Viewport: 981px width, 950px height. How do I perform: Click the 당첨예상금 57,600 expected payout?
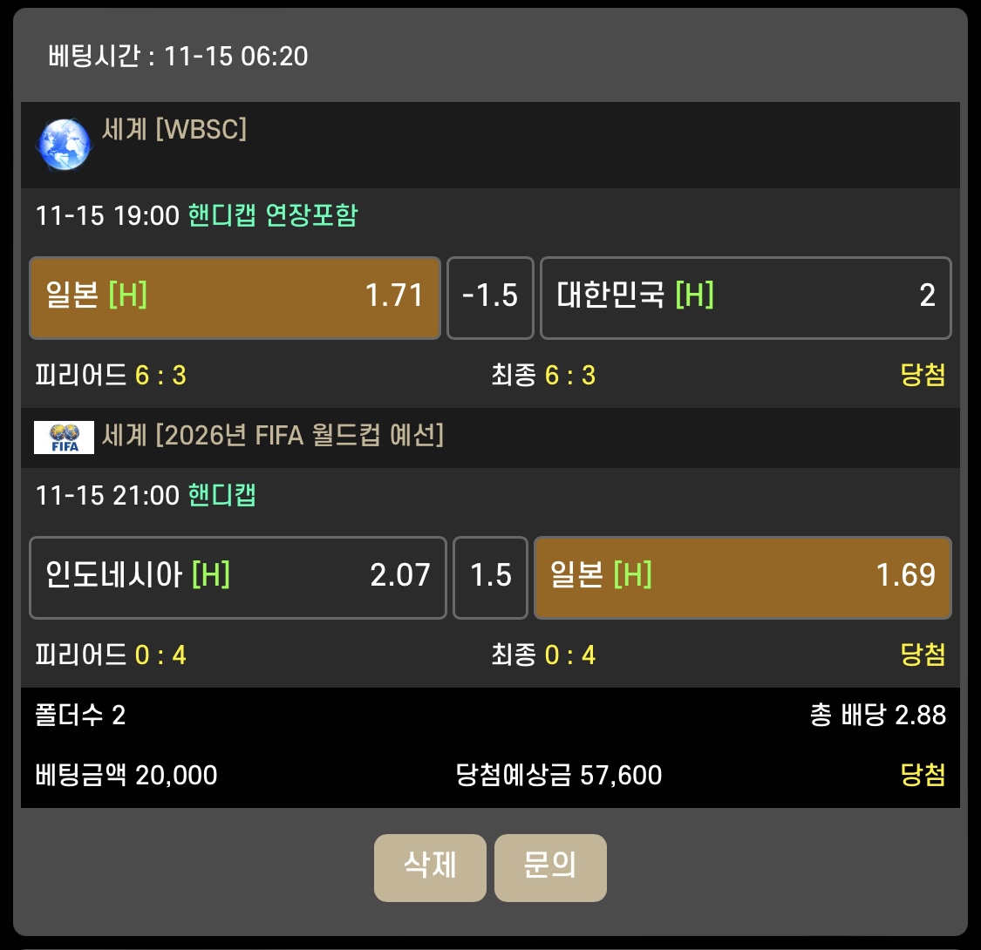[x=559, y=775]
